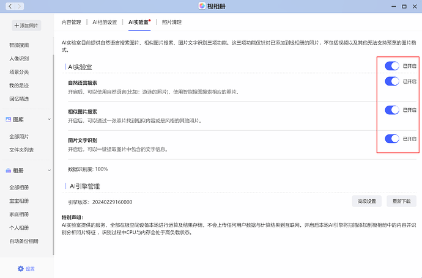Open 回忆精选 in sidebar

pyautogui.click(x=19, y=98)
